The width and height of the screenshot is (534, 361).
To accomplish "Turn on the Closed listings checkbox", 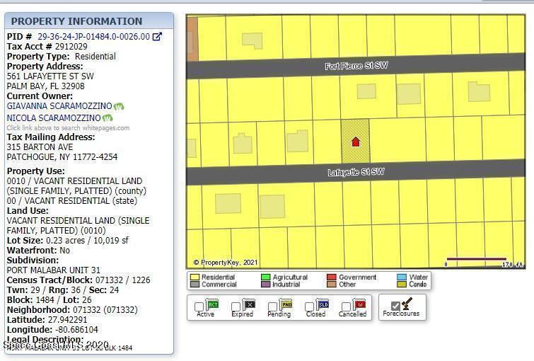I will click(x=310, y=307).
